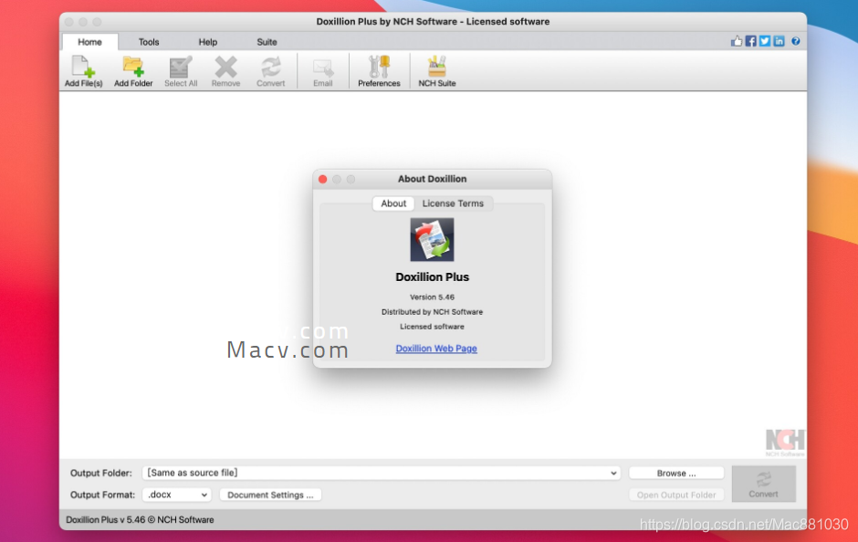
Task: Open the Help tab
Action: click(x=207, y=42)
